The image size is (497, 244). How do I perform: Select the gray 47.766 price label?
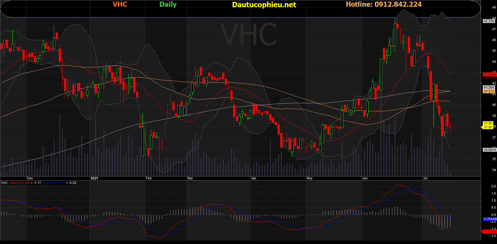point(489,21)
